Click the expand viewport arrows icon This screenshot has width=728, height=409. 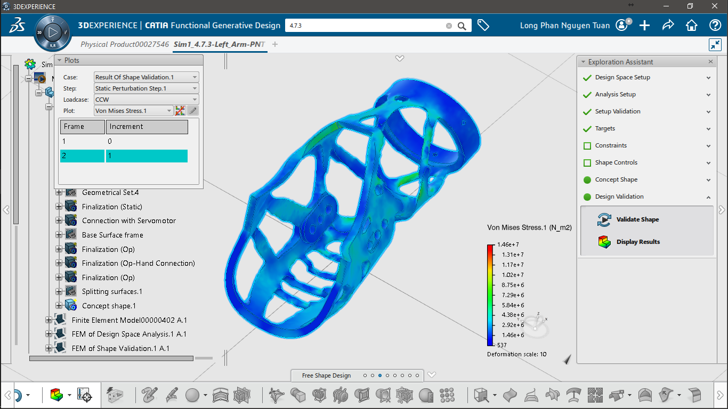[x=715, y=45]
